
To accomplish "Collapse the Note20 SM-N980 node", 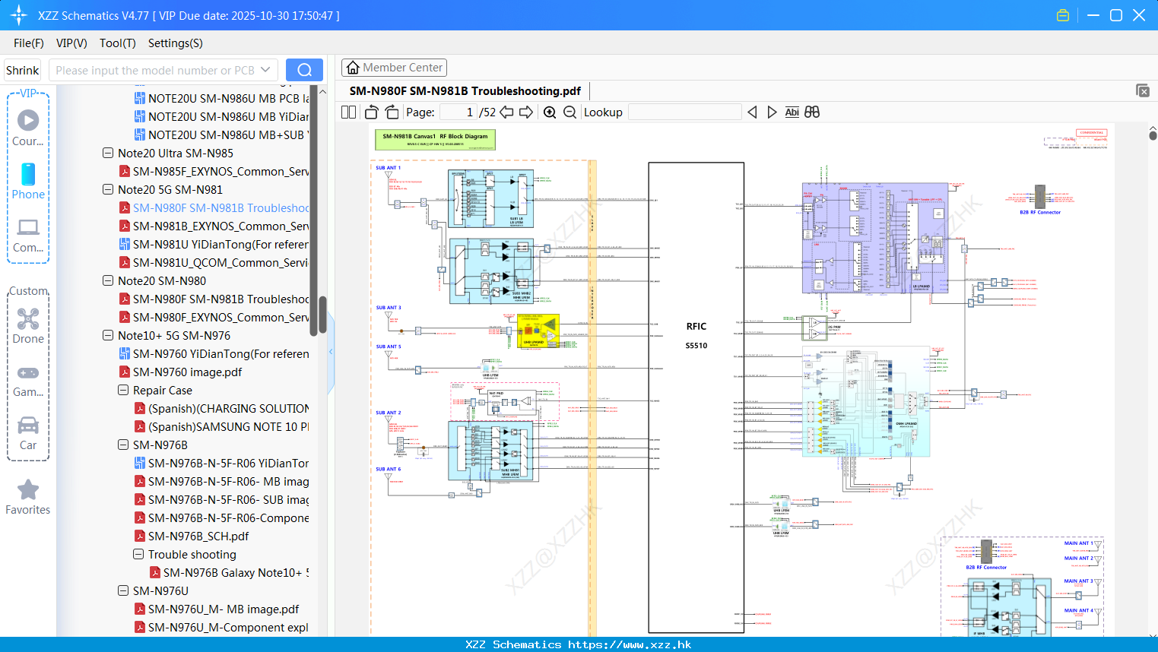I will click(x=108, y=280).
